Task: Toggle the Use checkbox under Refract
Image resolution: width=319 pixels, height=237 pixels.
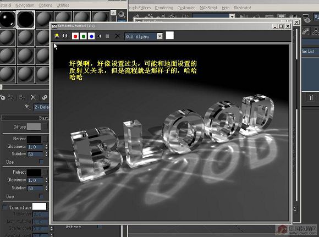Action: pos(41,196)
